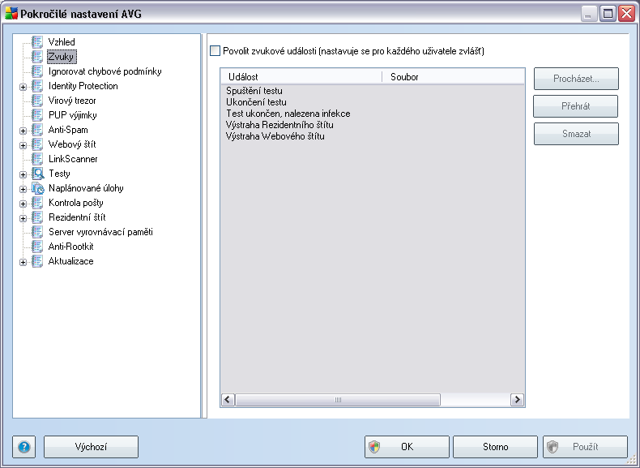Open Server vyrovnávací paměti settings
Viewport: 640px width, 468px height.
point(100,232)
